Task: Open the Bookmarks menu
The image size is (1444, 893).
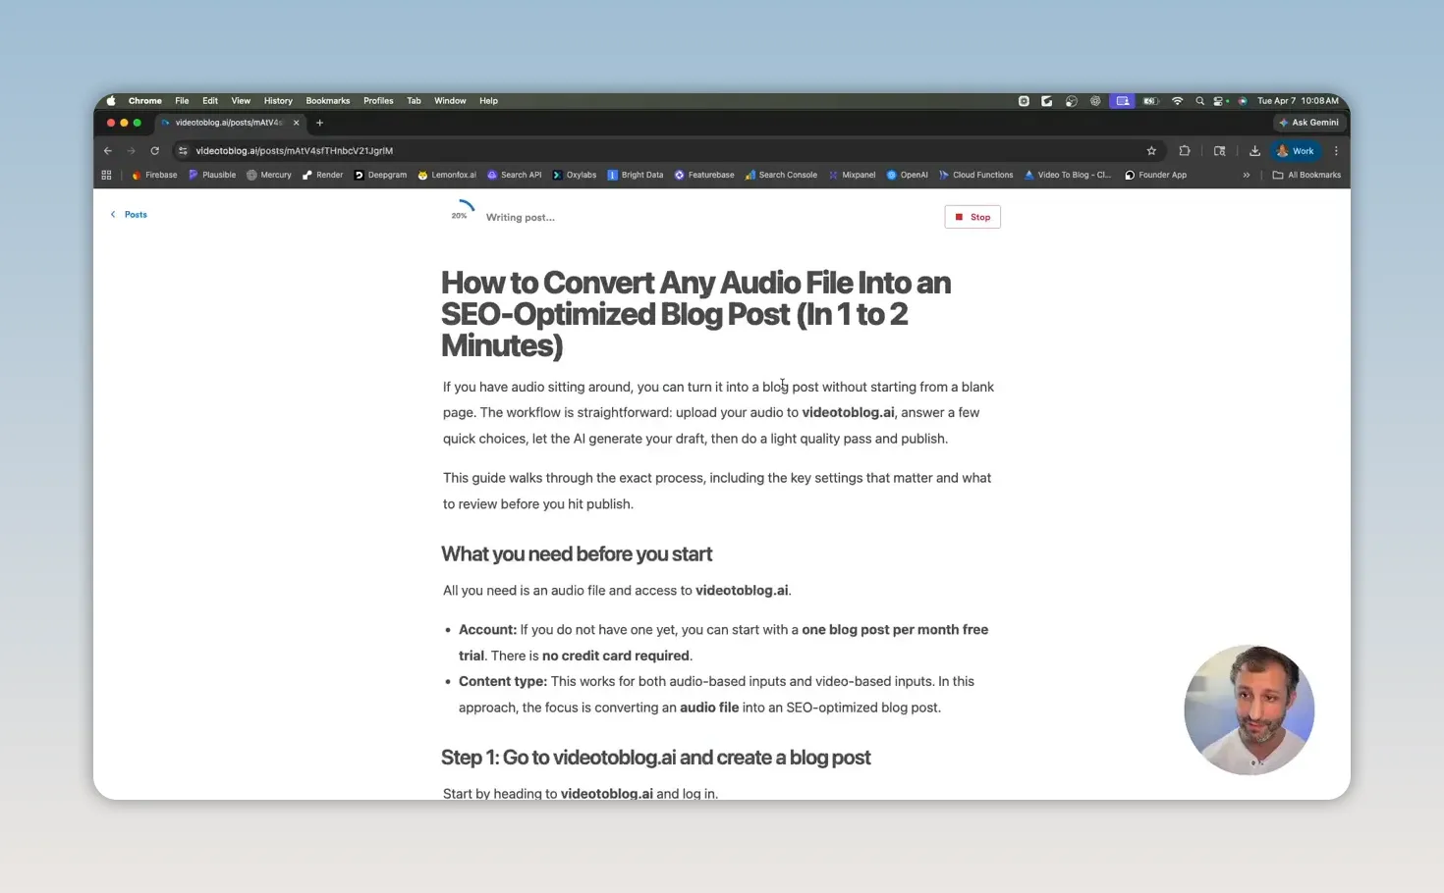Action: (328, 100)
